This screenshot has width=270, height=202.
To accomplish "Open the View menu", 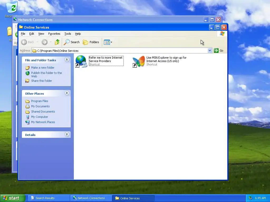I will (41, 34).
